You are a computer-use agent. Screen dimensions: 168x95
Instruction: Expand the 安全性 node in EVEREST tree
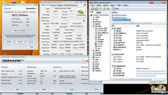pyautogui.click(x=91, y=64)
